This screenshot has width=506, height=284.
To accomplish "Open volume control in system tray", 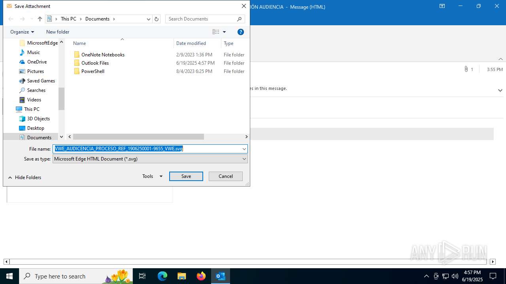I will (x=455, y=276).
